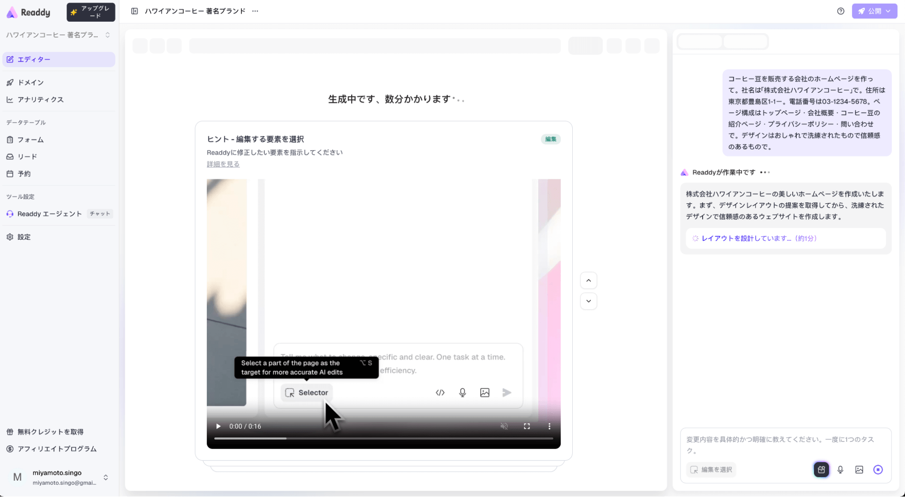Image resolution: width=905 pixels, height=497 pixels.
Task: Expand the miyamoto.singo account switcher
Action: pos(105,478)
